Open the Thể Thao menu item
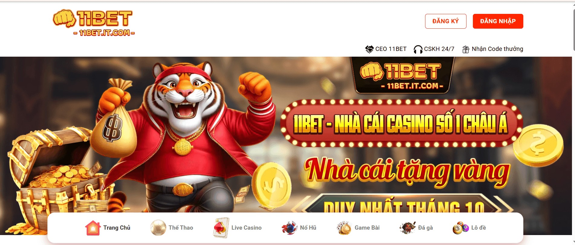 tap(181, 228)
